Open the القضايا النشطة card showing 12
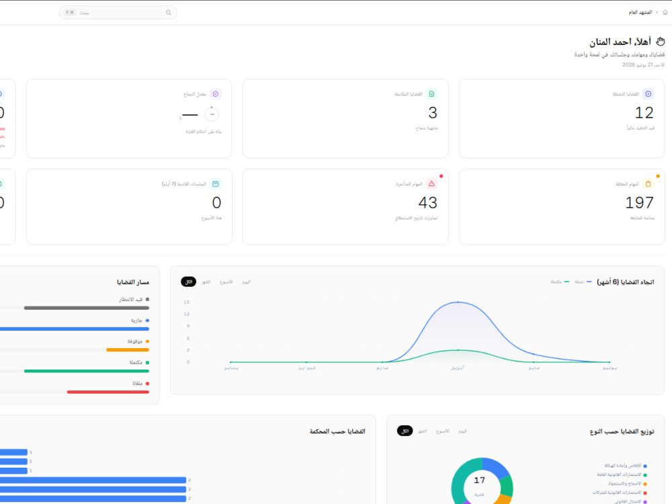The image size is (672, 504). pyautogui.click(x=562, y=118)
